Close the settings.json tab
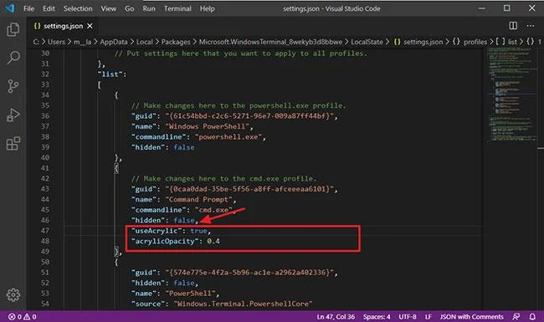 pos(90,26)
